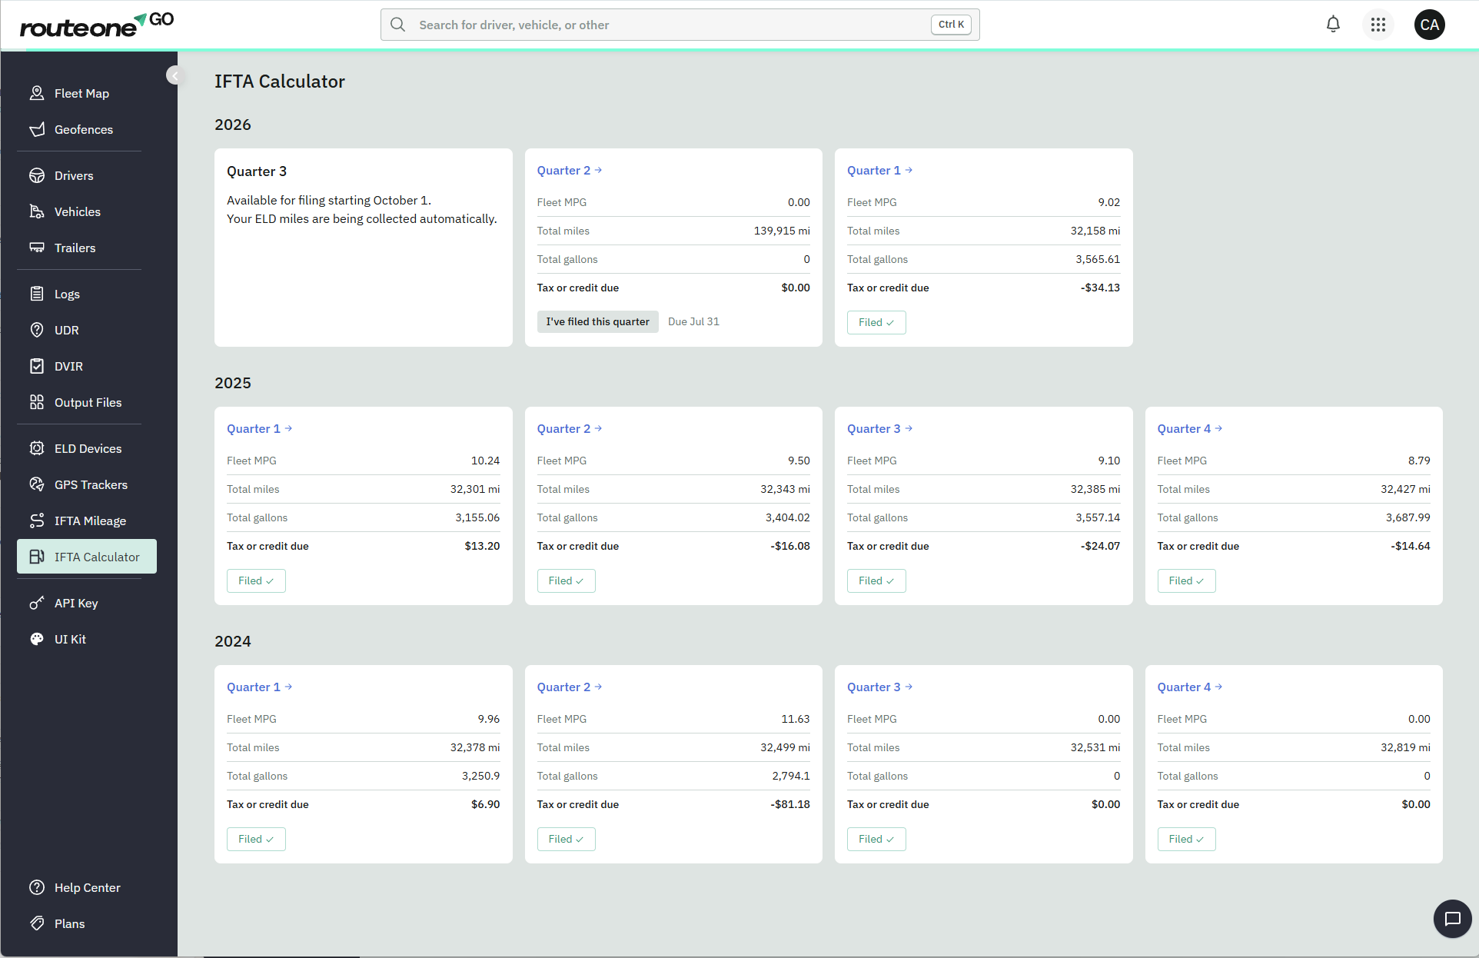
Task: Select the DVIR checklist icon
Action: click(37, 366)
